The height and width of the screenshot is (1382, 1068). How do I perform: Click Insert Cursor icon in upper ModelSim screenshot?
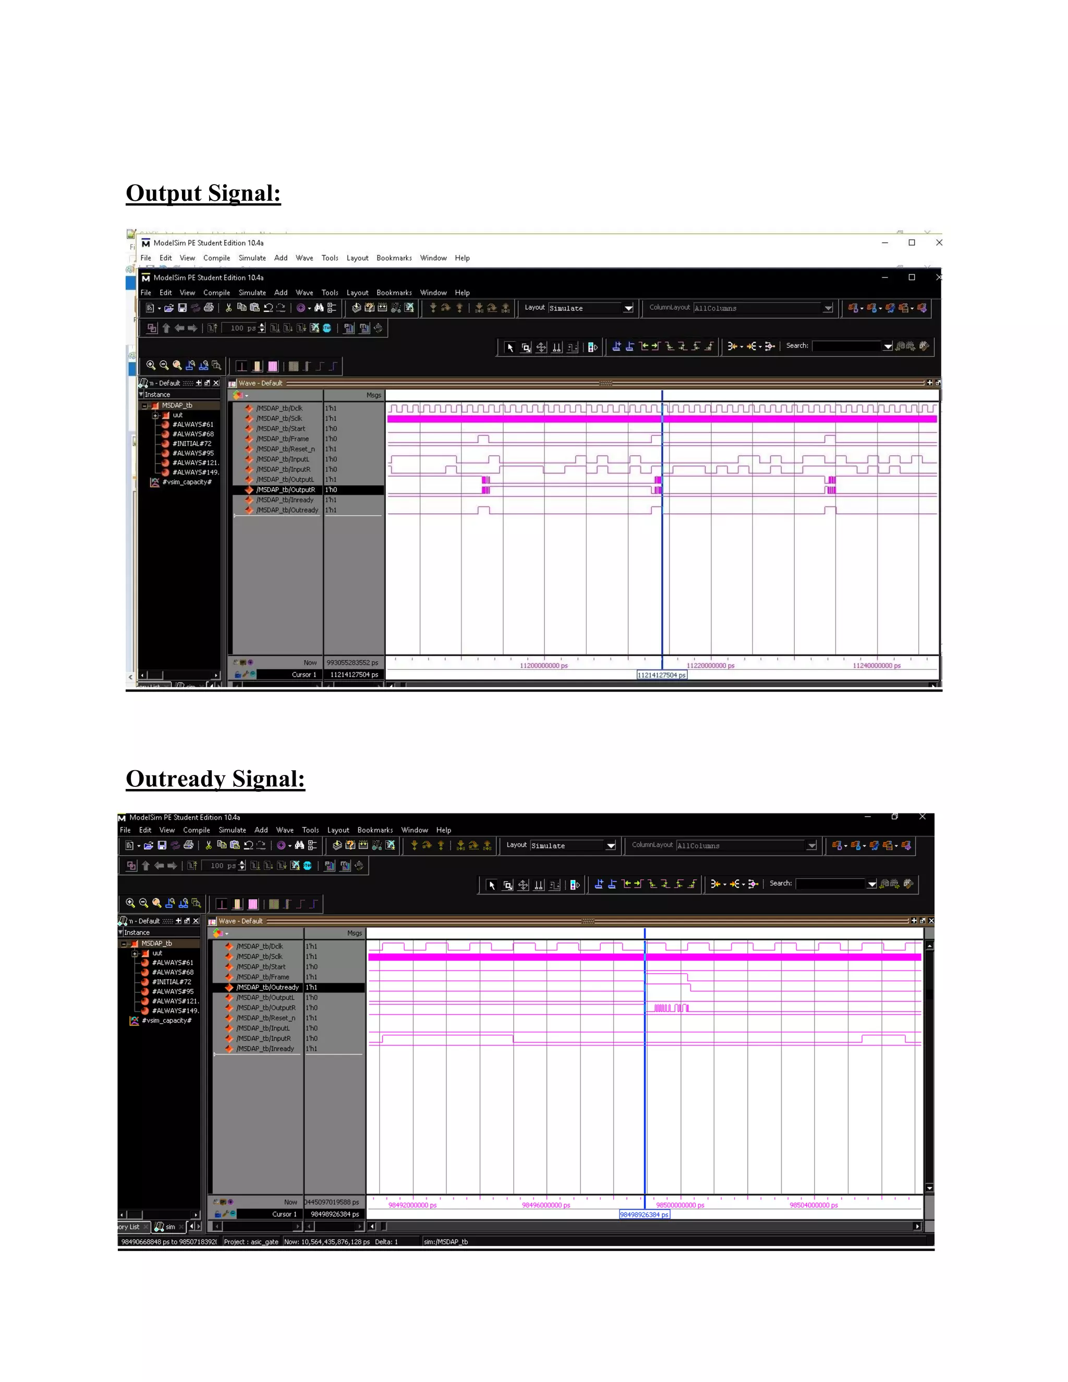pos(617,346)
